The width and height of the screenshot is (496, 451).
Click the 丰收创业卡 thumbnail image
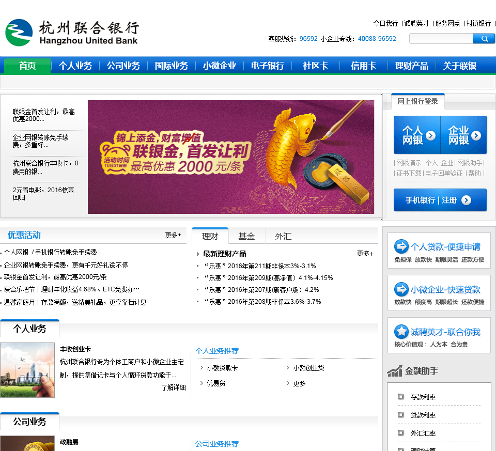pos(27,370)
